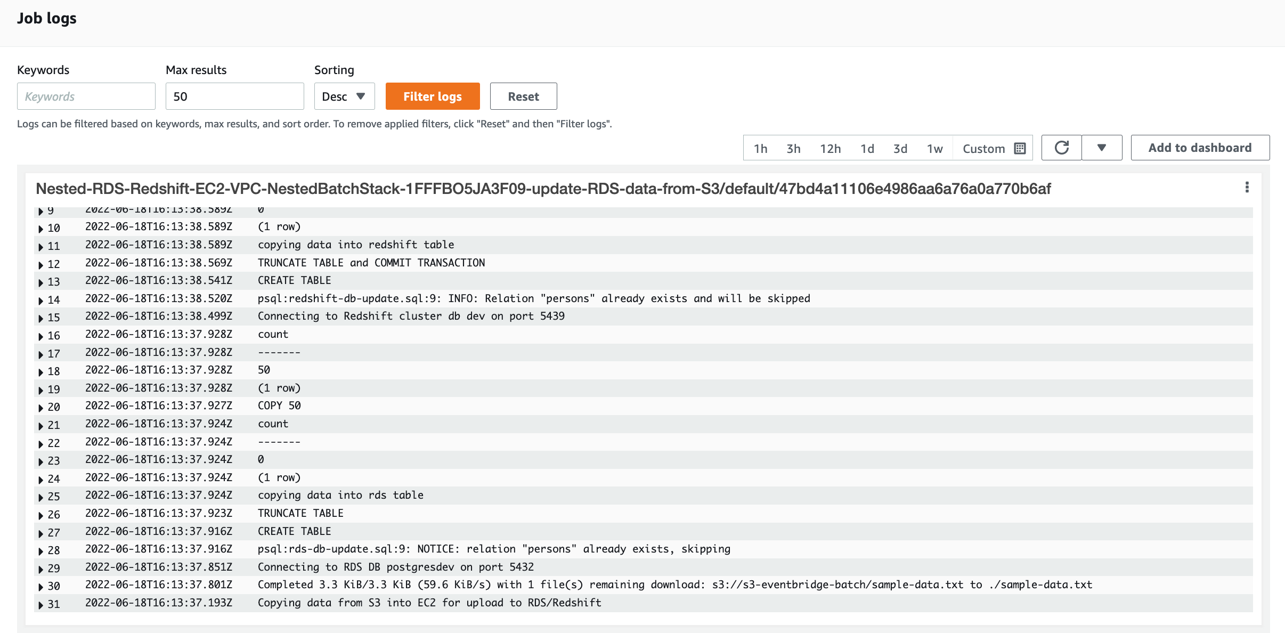Click the Job logs heading
The image size is (1285, 633).
[47, 19]
